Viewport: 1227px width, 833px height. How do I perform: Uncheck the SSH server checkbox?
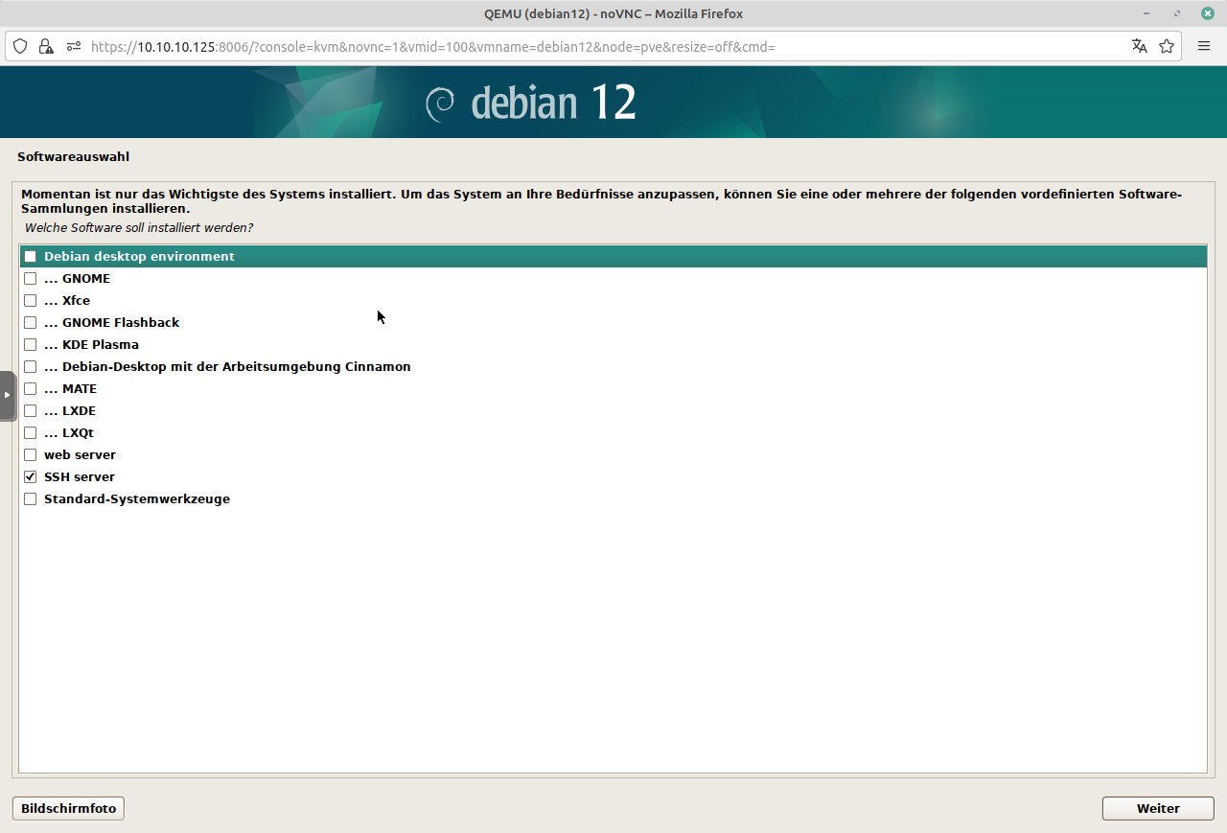pyautogui.click(x=31, y=477)
